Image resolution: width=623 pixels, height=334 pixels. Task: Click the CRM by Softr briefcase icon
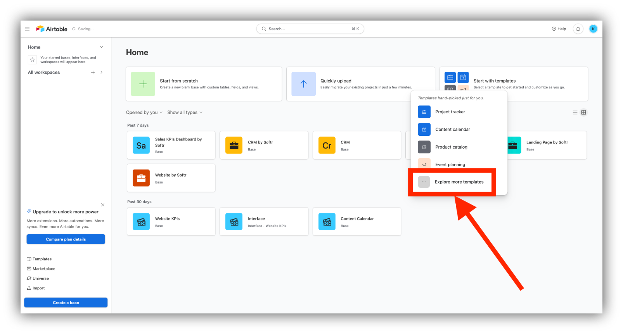point(234,145)
